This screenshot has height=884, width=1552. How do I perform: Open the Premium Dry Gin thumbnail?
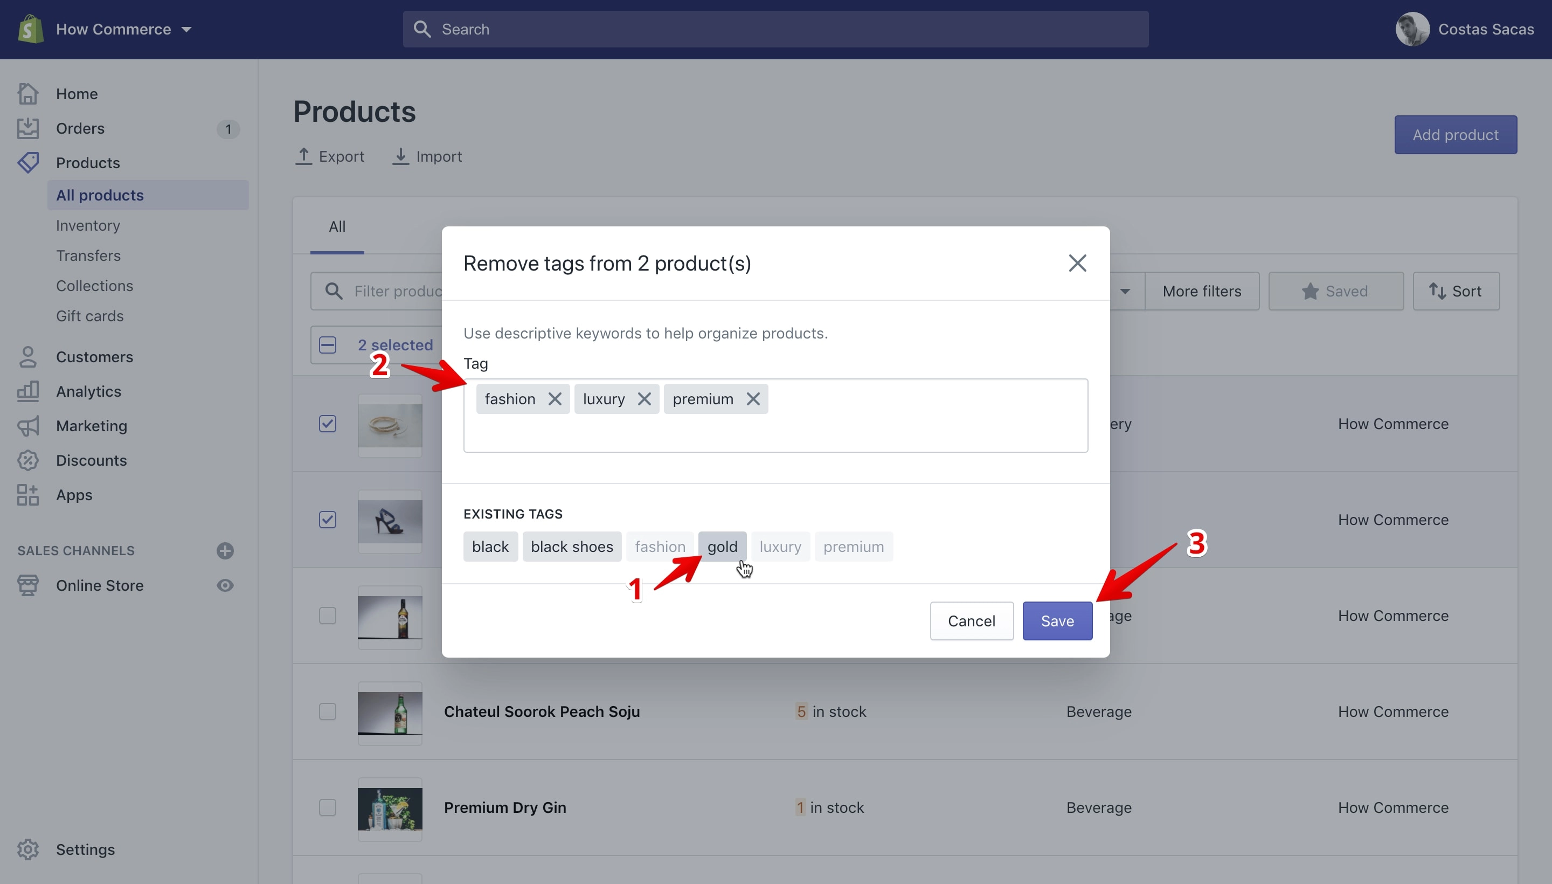(x=390, y=809)
